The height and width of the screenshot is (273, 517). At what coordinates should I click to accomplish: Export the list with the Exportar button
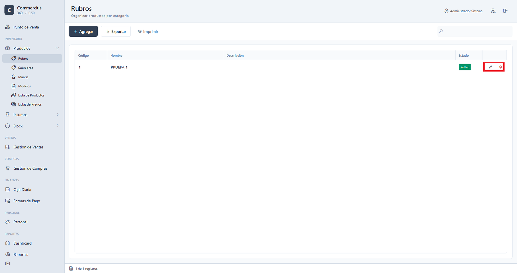(116, 31)
